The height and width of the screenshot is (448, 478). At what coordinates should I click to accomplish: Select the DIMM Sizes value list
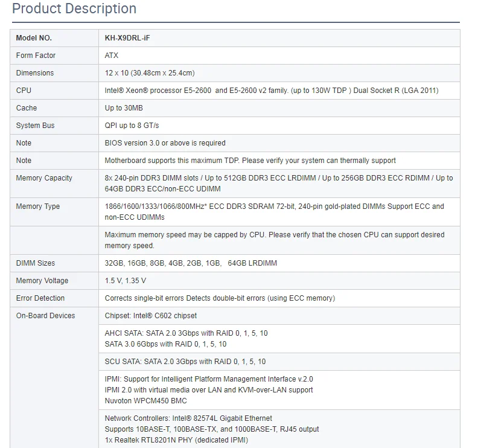click(x=191, y=263)
